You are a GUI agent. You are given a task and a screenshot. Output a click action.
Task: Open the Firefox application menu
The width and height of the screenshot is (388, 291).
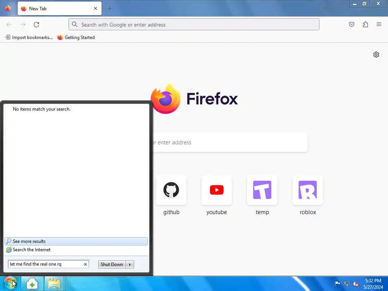(379, 24)
